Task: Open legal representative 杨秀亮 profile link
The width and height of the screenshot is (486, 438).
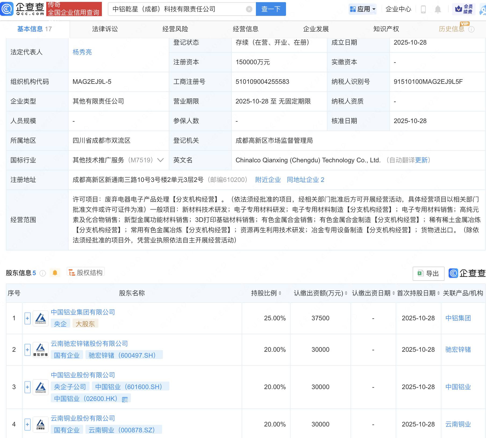Action: [82, 52]
